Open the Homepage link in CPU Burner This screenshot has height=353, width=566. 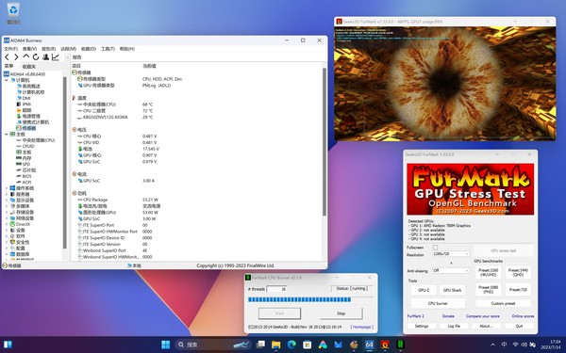coord(361,327)
